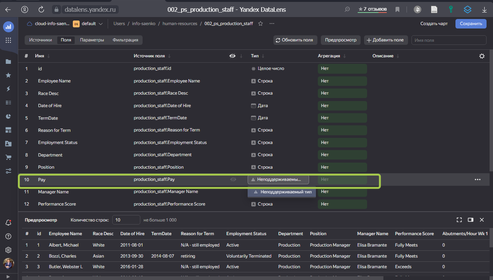Open info-saenko breadcrumb link

coord(144,24)
